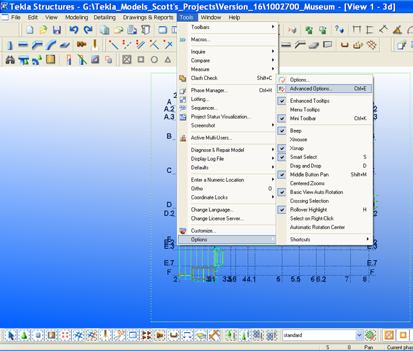Click the arrow Select all icon in bottom toolbar
Viewport: 413px width, 351px height.
tap(11, 335)
